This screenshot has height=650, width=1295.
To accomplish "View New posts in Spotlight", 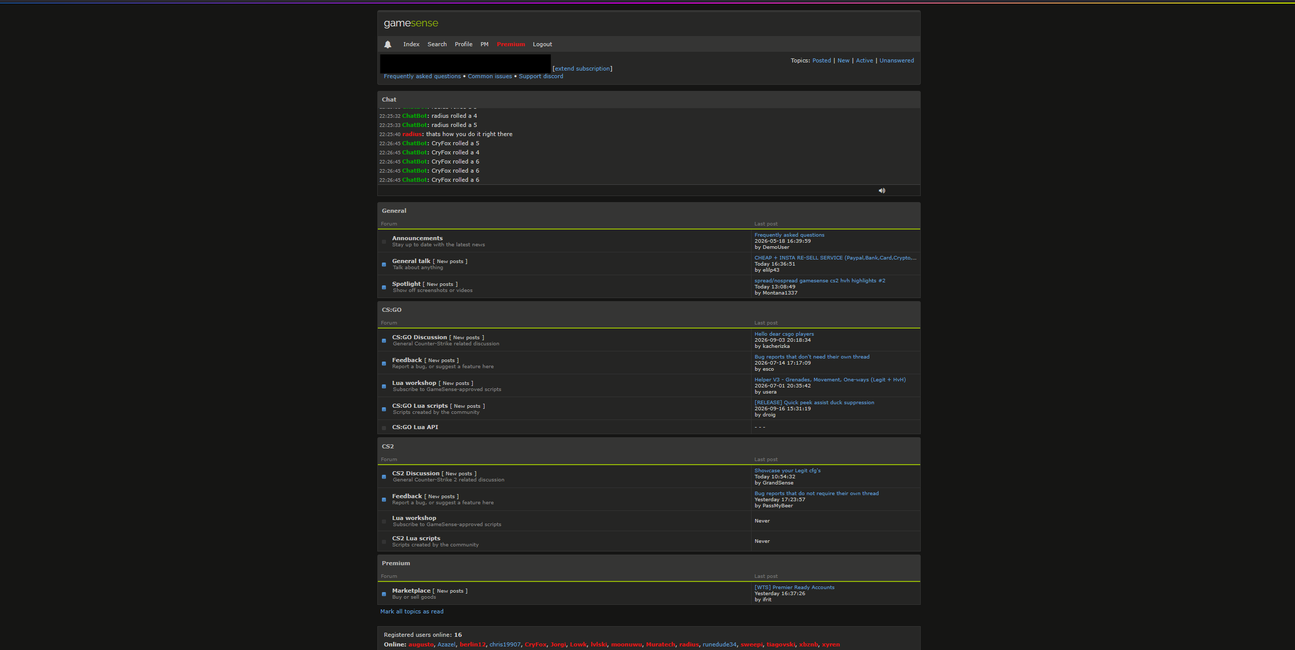I will pyautogui.click(x=440, y=284).
